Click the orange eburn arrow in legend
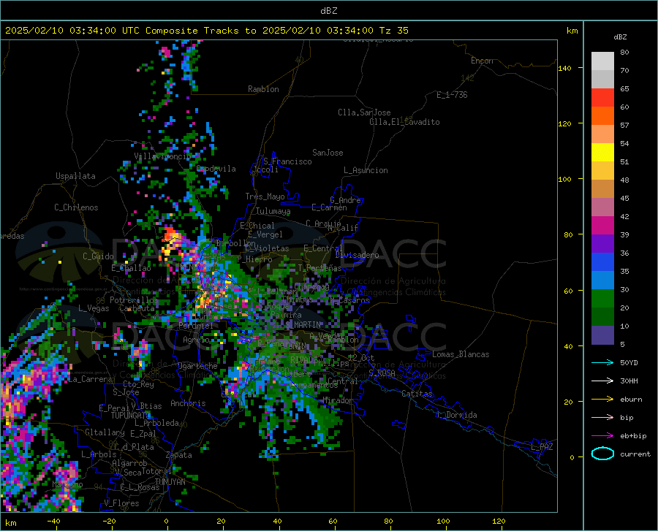The width and height of the screenshot is (658, 531). 602,399
